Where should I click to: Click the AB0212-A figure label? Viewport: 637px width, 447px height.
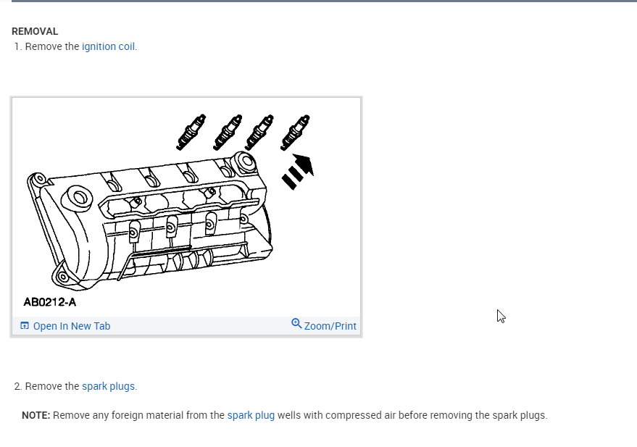click(49, 302)
